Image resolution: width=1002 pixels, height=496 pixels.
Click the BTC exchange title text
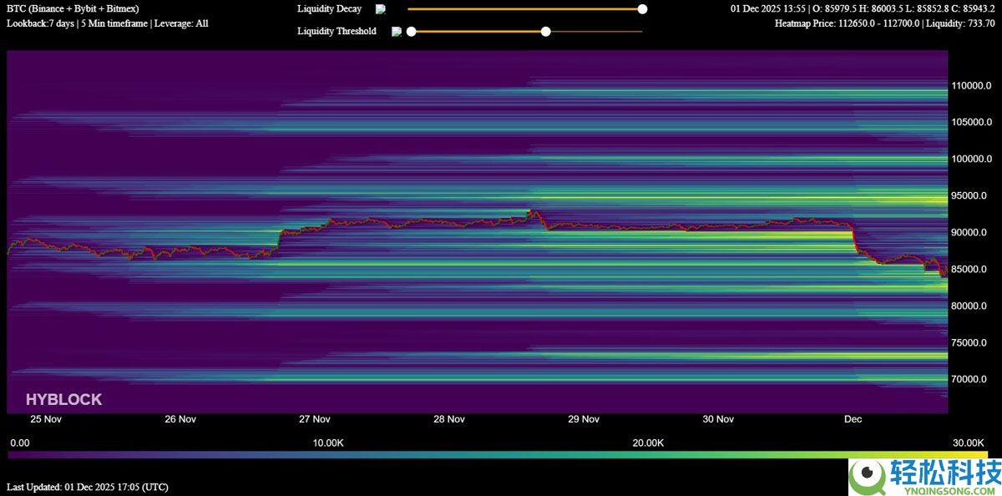coord(73,9)
